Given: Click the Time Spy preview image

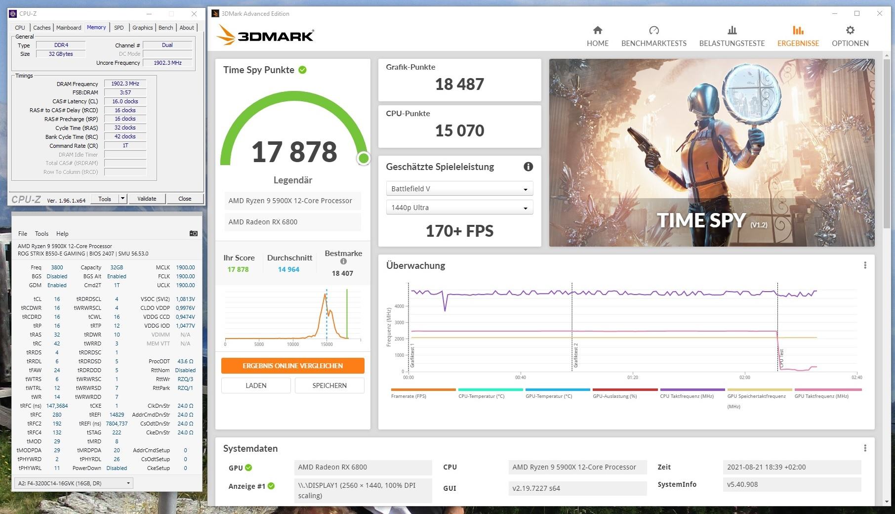Looking at the screenshot, I should coord(712,153).
